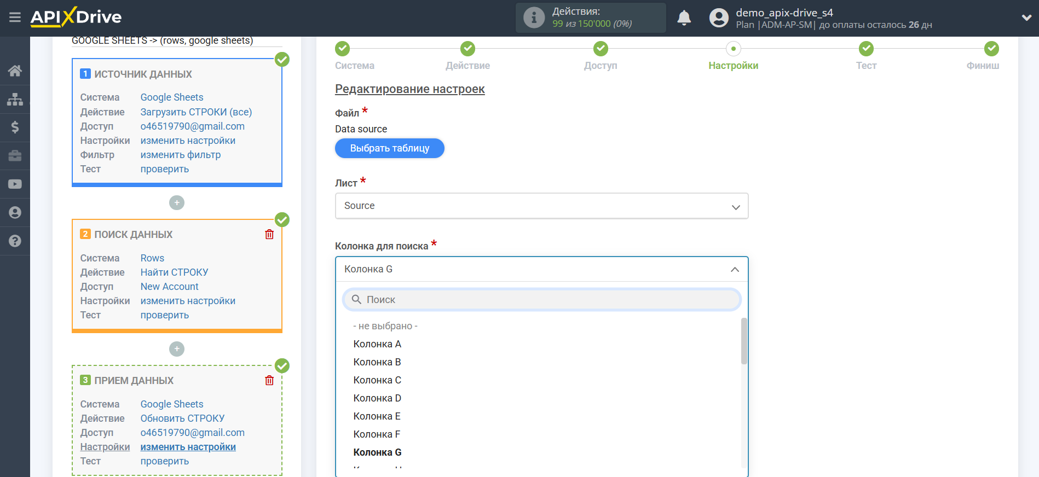This screenshot has height=477, width=1039.
Task: Delete the data search block
Action: tap(269, 235)
